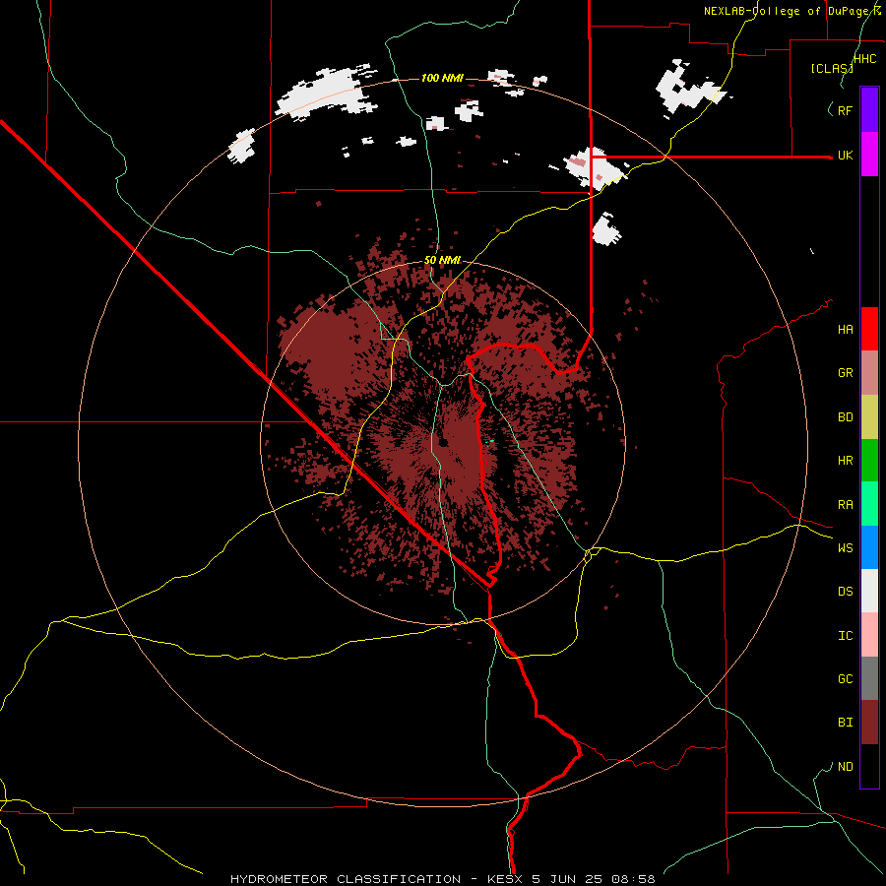Click the RA light green legend swatch
Viewport: 886px width, 886px height.
tap(869, 504)
